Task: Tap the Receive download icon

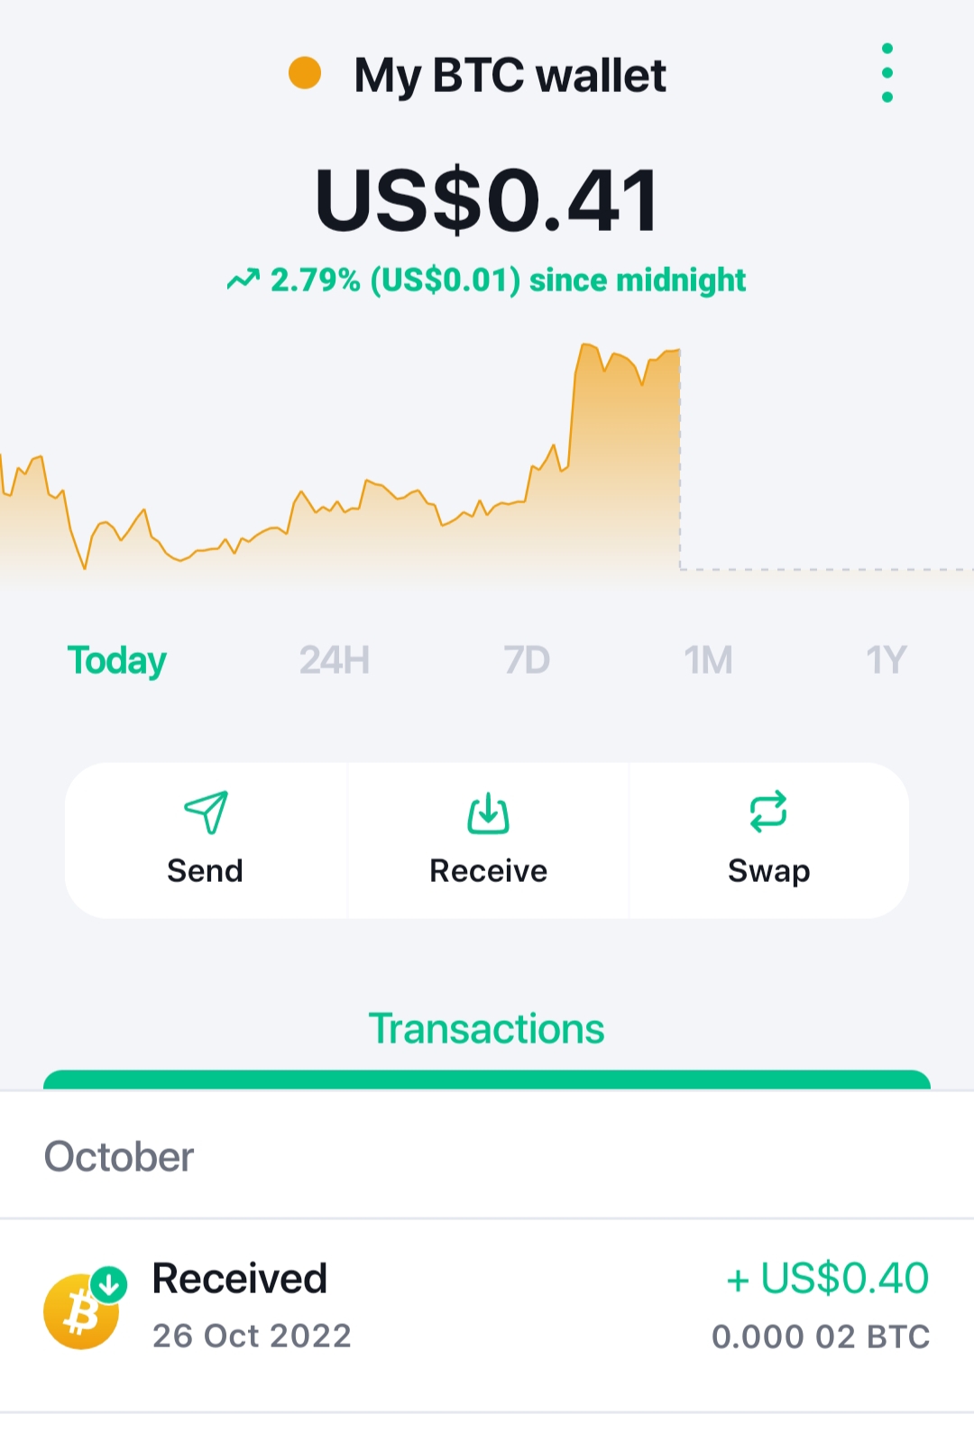Action: coord(488,813)
